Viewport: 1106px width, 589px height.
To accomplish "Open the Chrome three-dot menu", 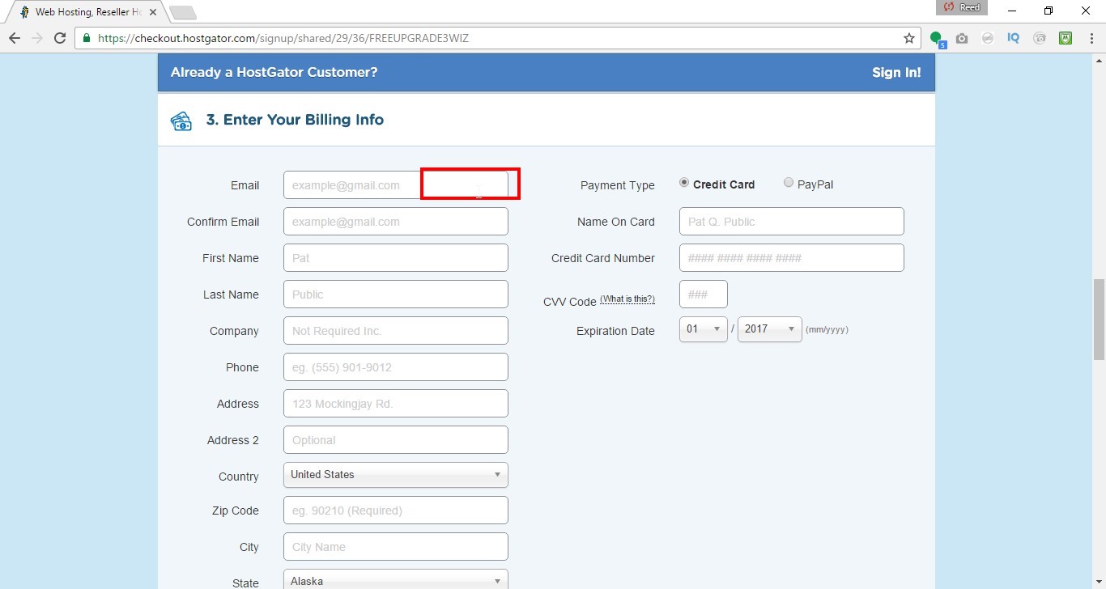I will pyautogui.click(x=1091, y=38).
